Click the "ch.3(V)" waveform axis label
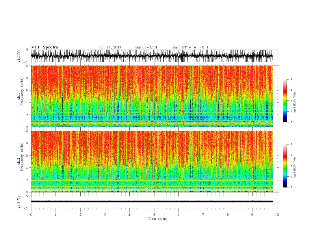 click(x=19, y=202)
